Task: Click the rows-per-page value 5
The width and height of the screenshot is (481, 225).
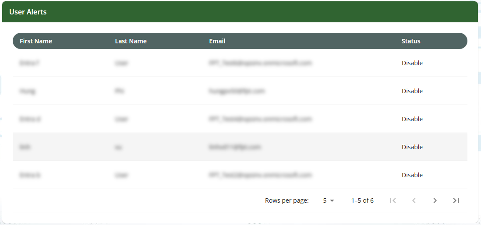Action: [x=325, y=200]
